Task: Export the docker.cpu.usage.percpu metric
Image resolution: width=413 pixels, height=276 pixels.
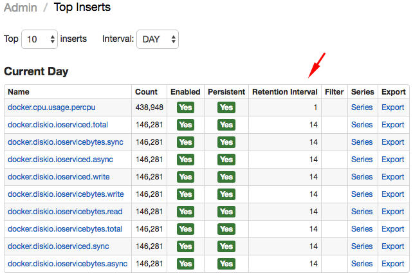Action: pyautogui.click(x=393, y=107)
